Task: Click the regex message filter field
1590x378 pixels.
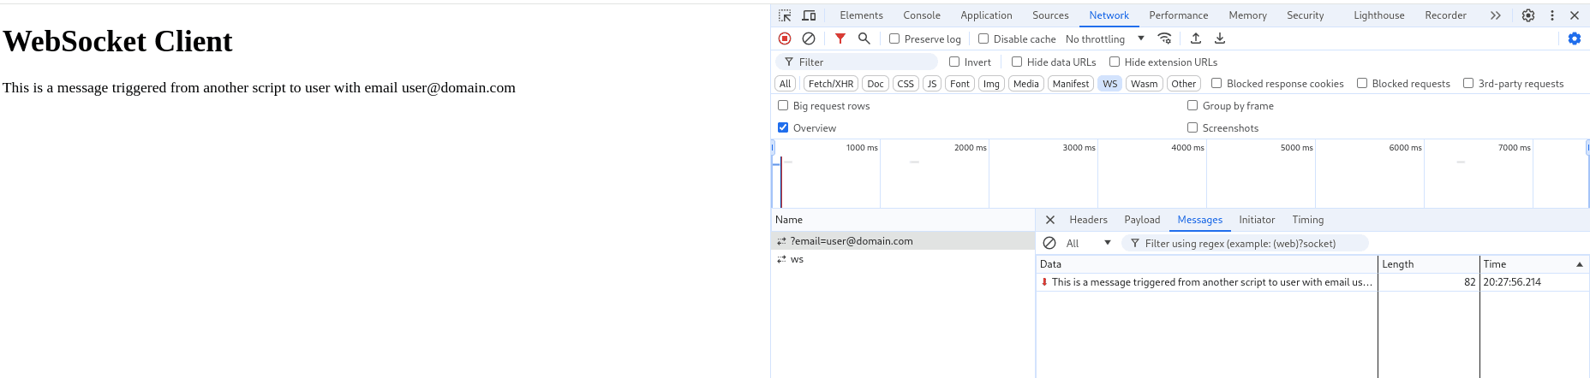Action: tap(1245, 243)
